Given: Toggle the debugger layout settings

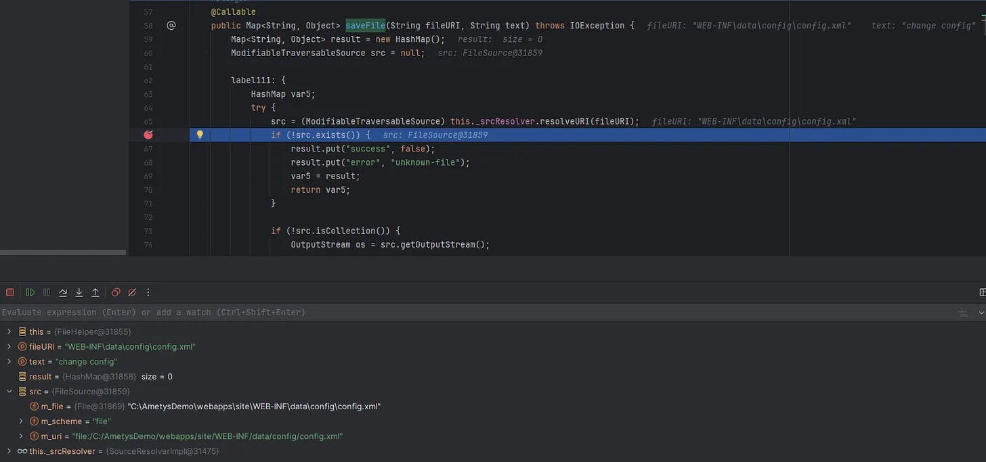Looking at the screenshot, I should point(982,292).
